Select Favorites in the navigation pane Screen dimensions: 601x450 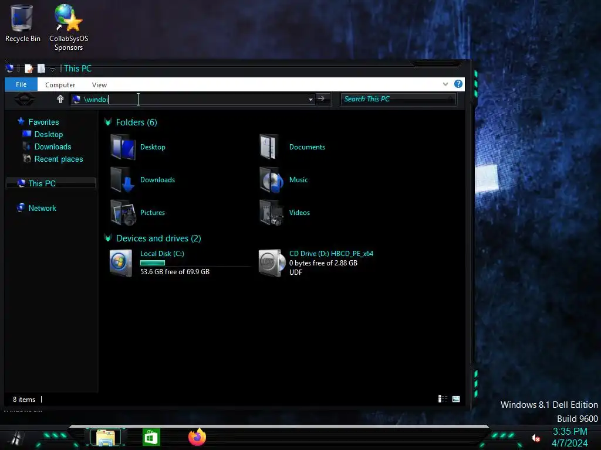tap(43, 122)
